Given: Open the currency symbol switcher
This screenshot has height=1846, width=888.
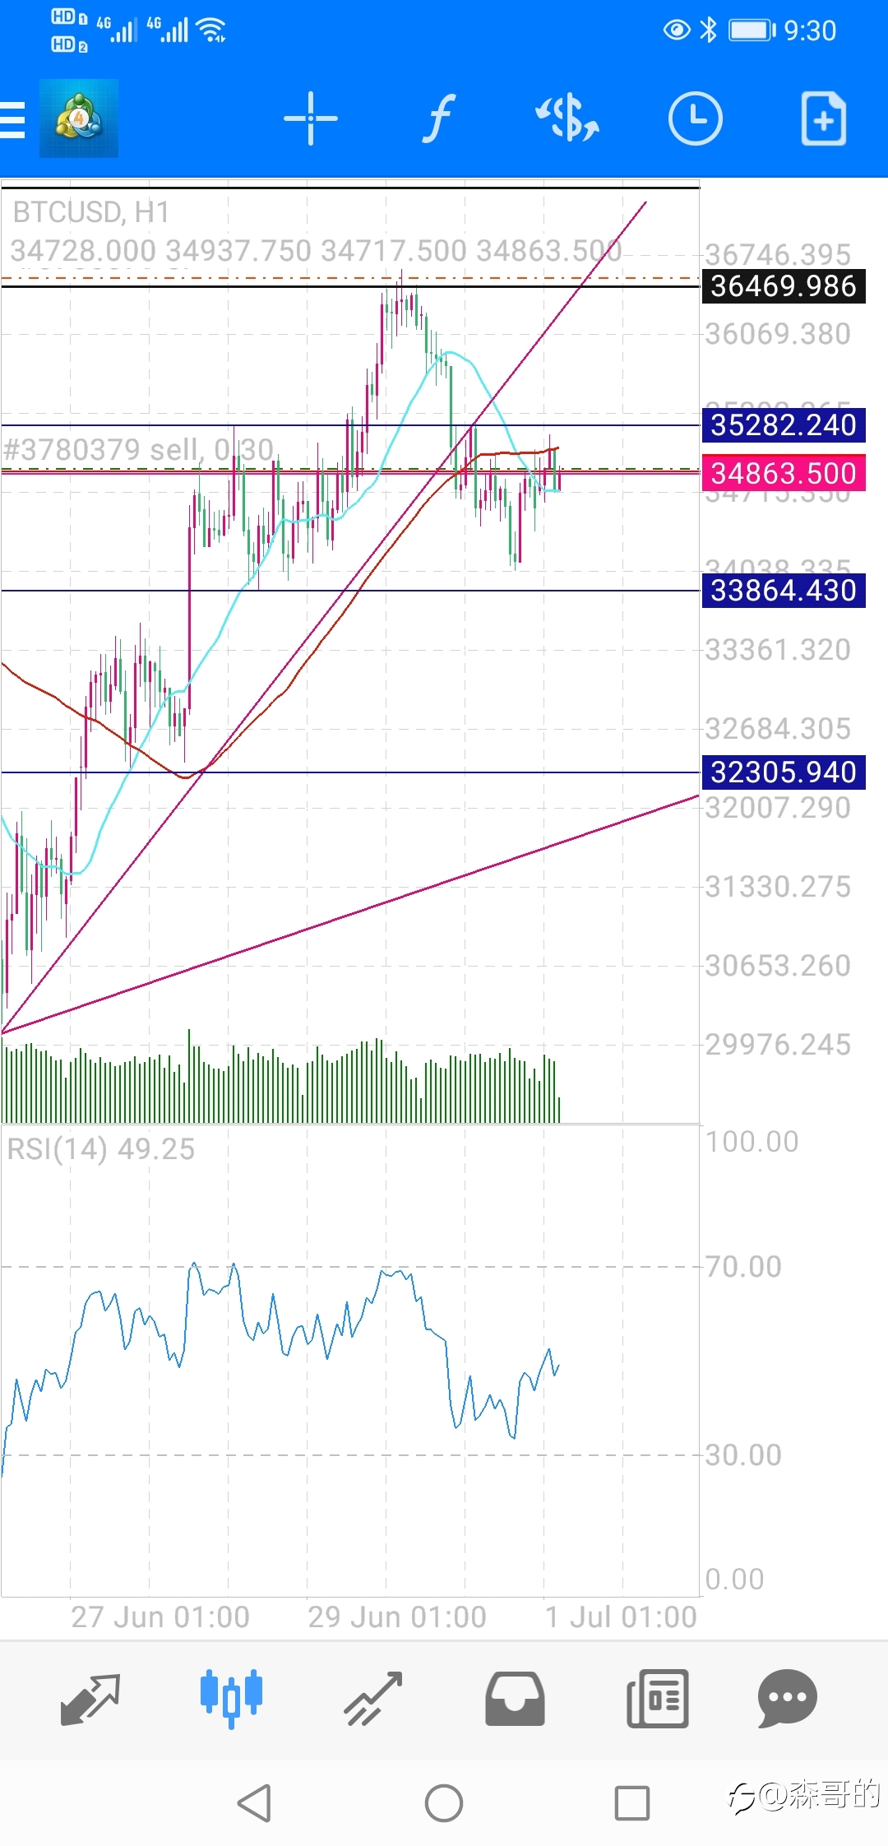Looking at the screenshot, I should tap(567, 118).
